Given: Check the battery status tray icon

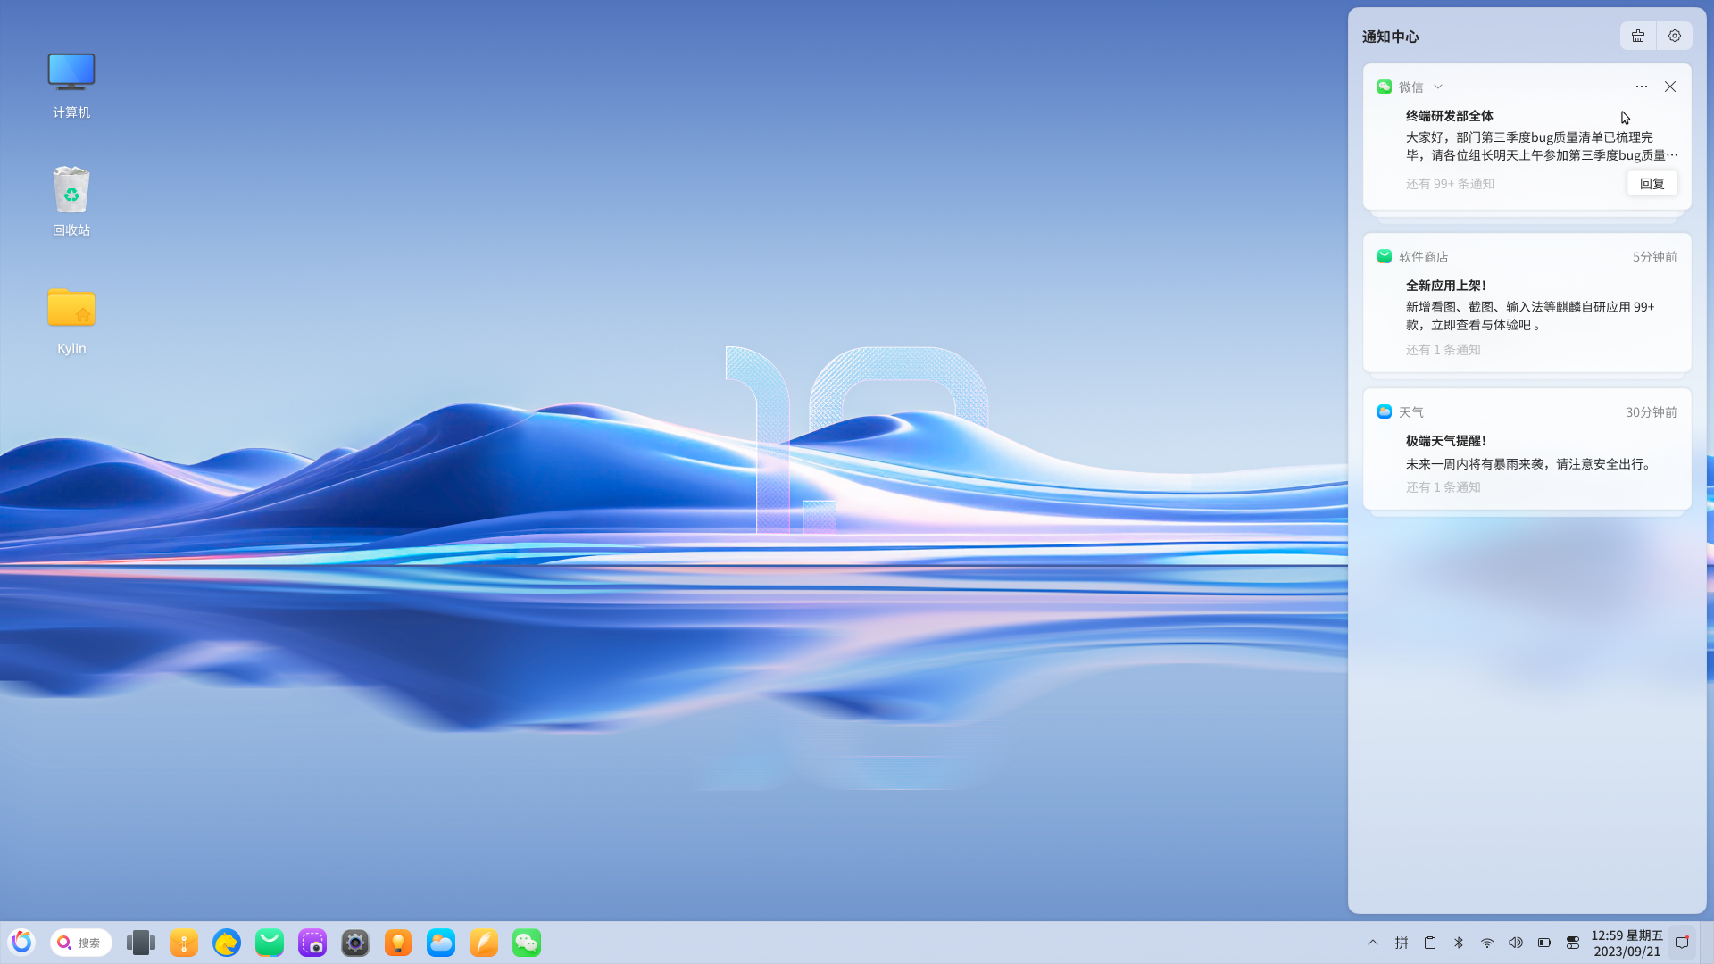Looking at the screenshot, I should [x=1544, y=943].
